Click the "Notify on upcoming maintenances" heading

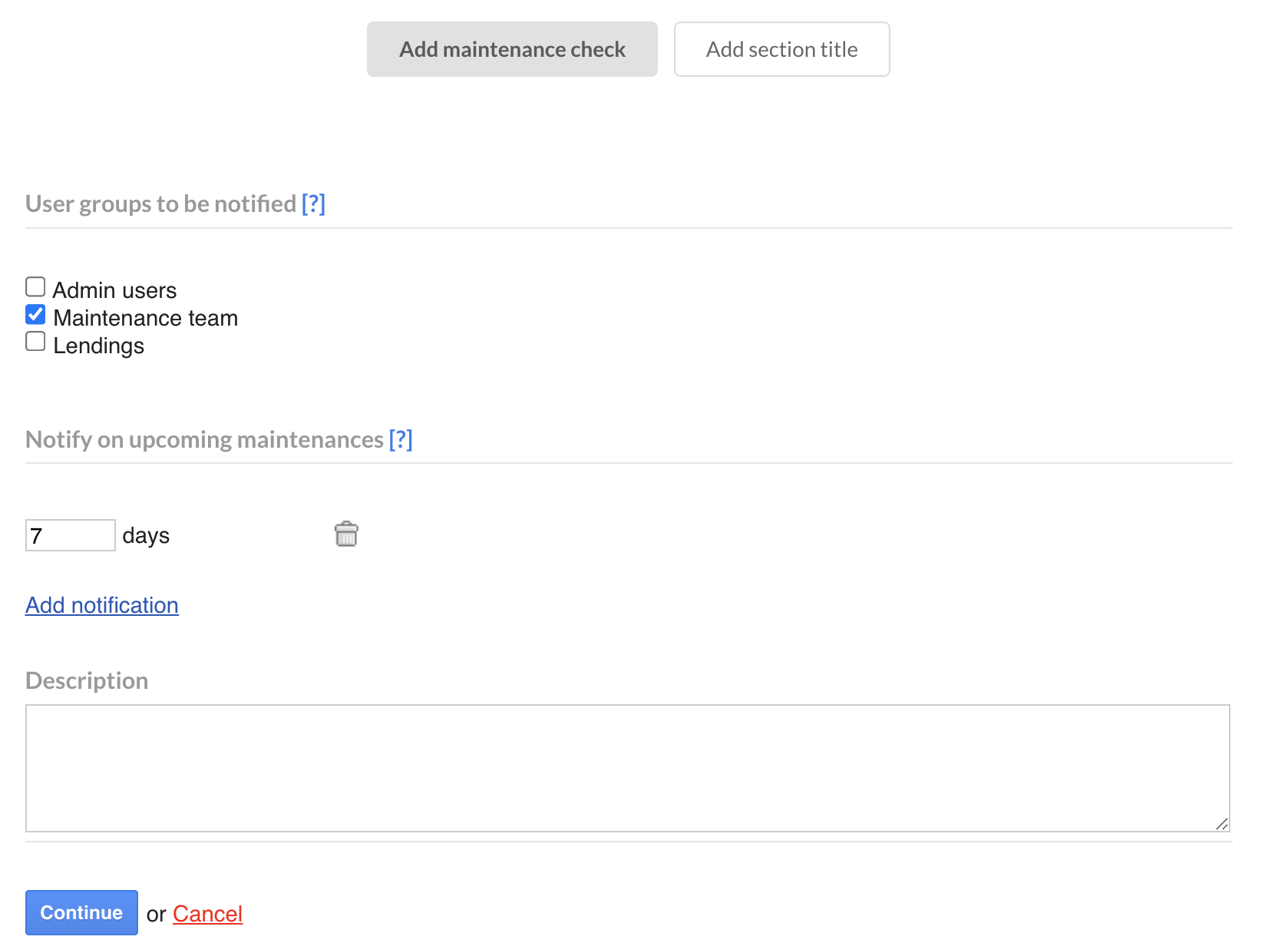click(204, 439)
